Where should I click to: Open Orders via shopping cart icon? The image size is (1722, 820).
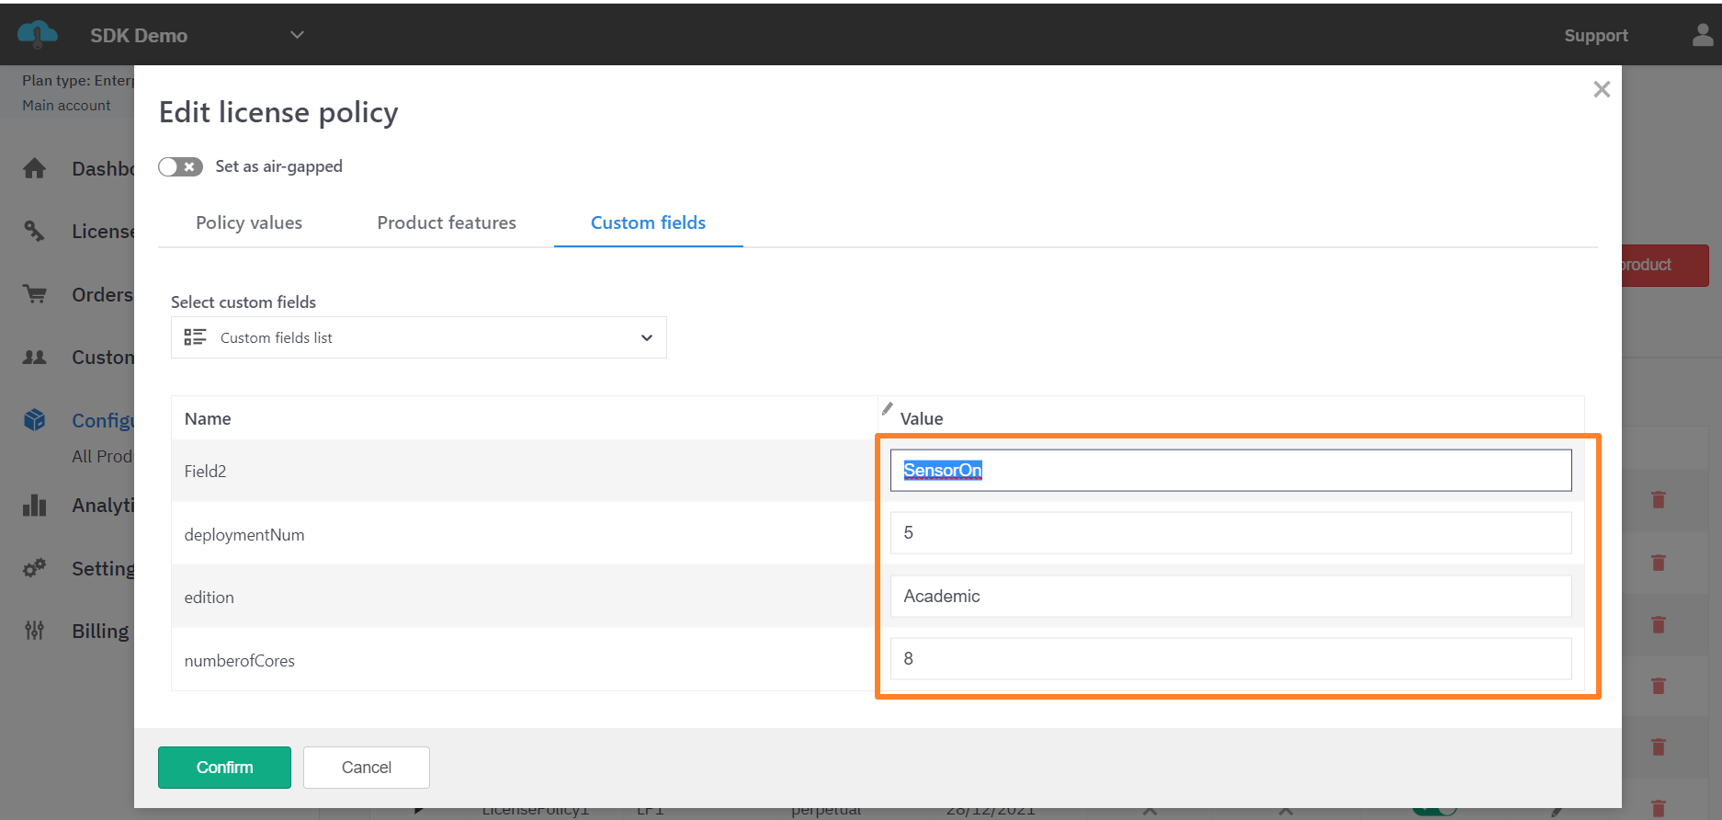(x=35, y=294)
